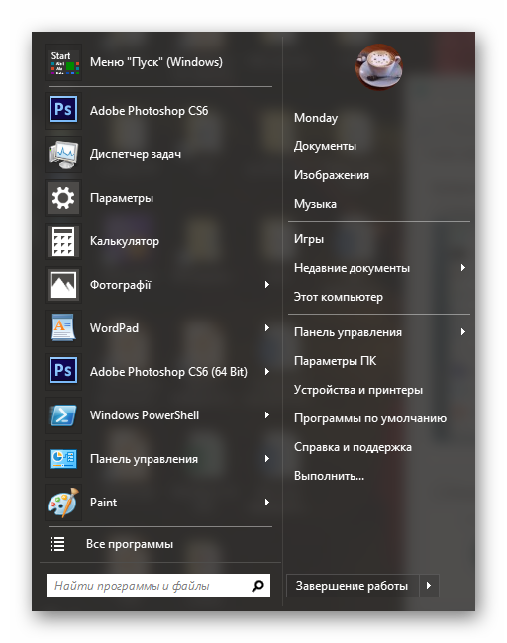This screenshot has width=507, height=643.
Task: Click the Paint text label
Action: coord(103,503)
